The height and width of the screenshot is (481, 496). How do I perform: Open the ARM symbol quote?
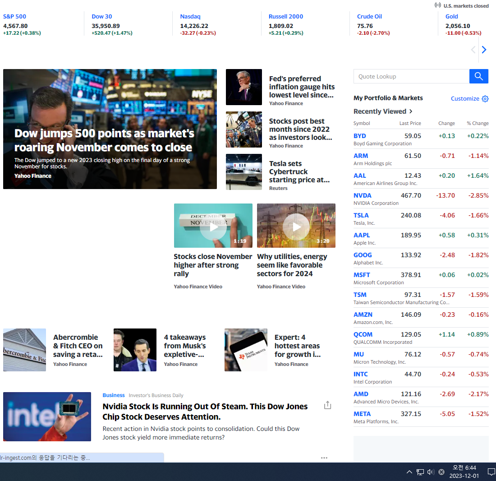361,156
